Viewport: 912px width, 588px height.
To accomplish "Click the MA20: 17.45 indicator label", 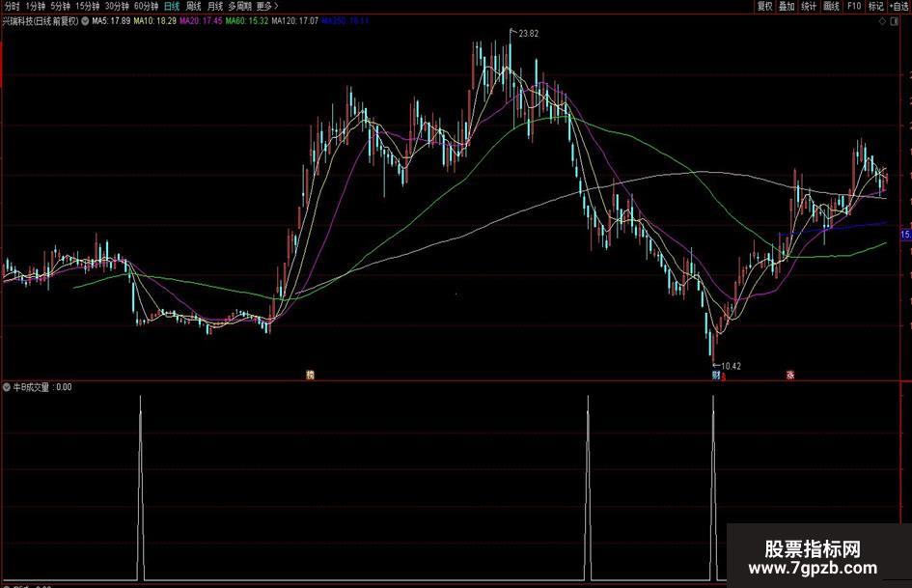I will coord(201,21).
